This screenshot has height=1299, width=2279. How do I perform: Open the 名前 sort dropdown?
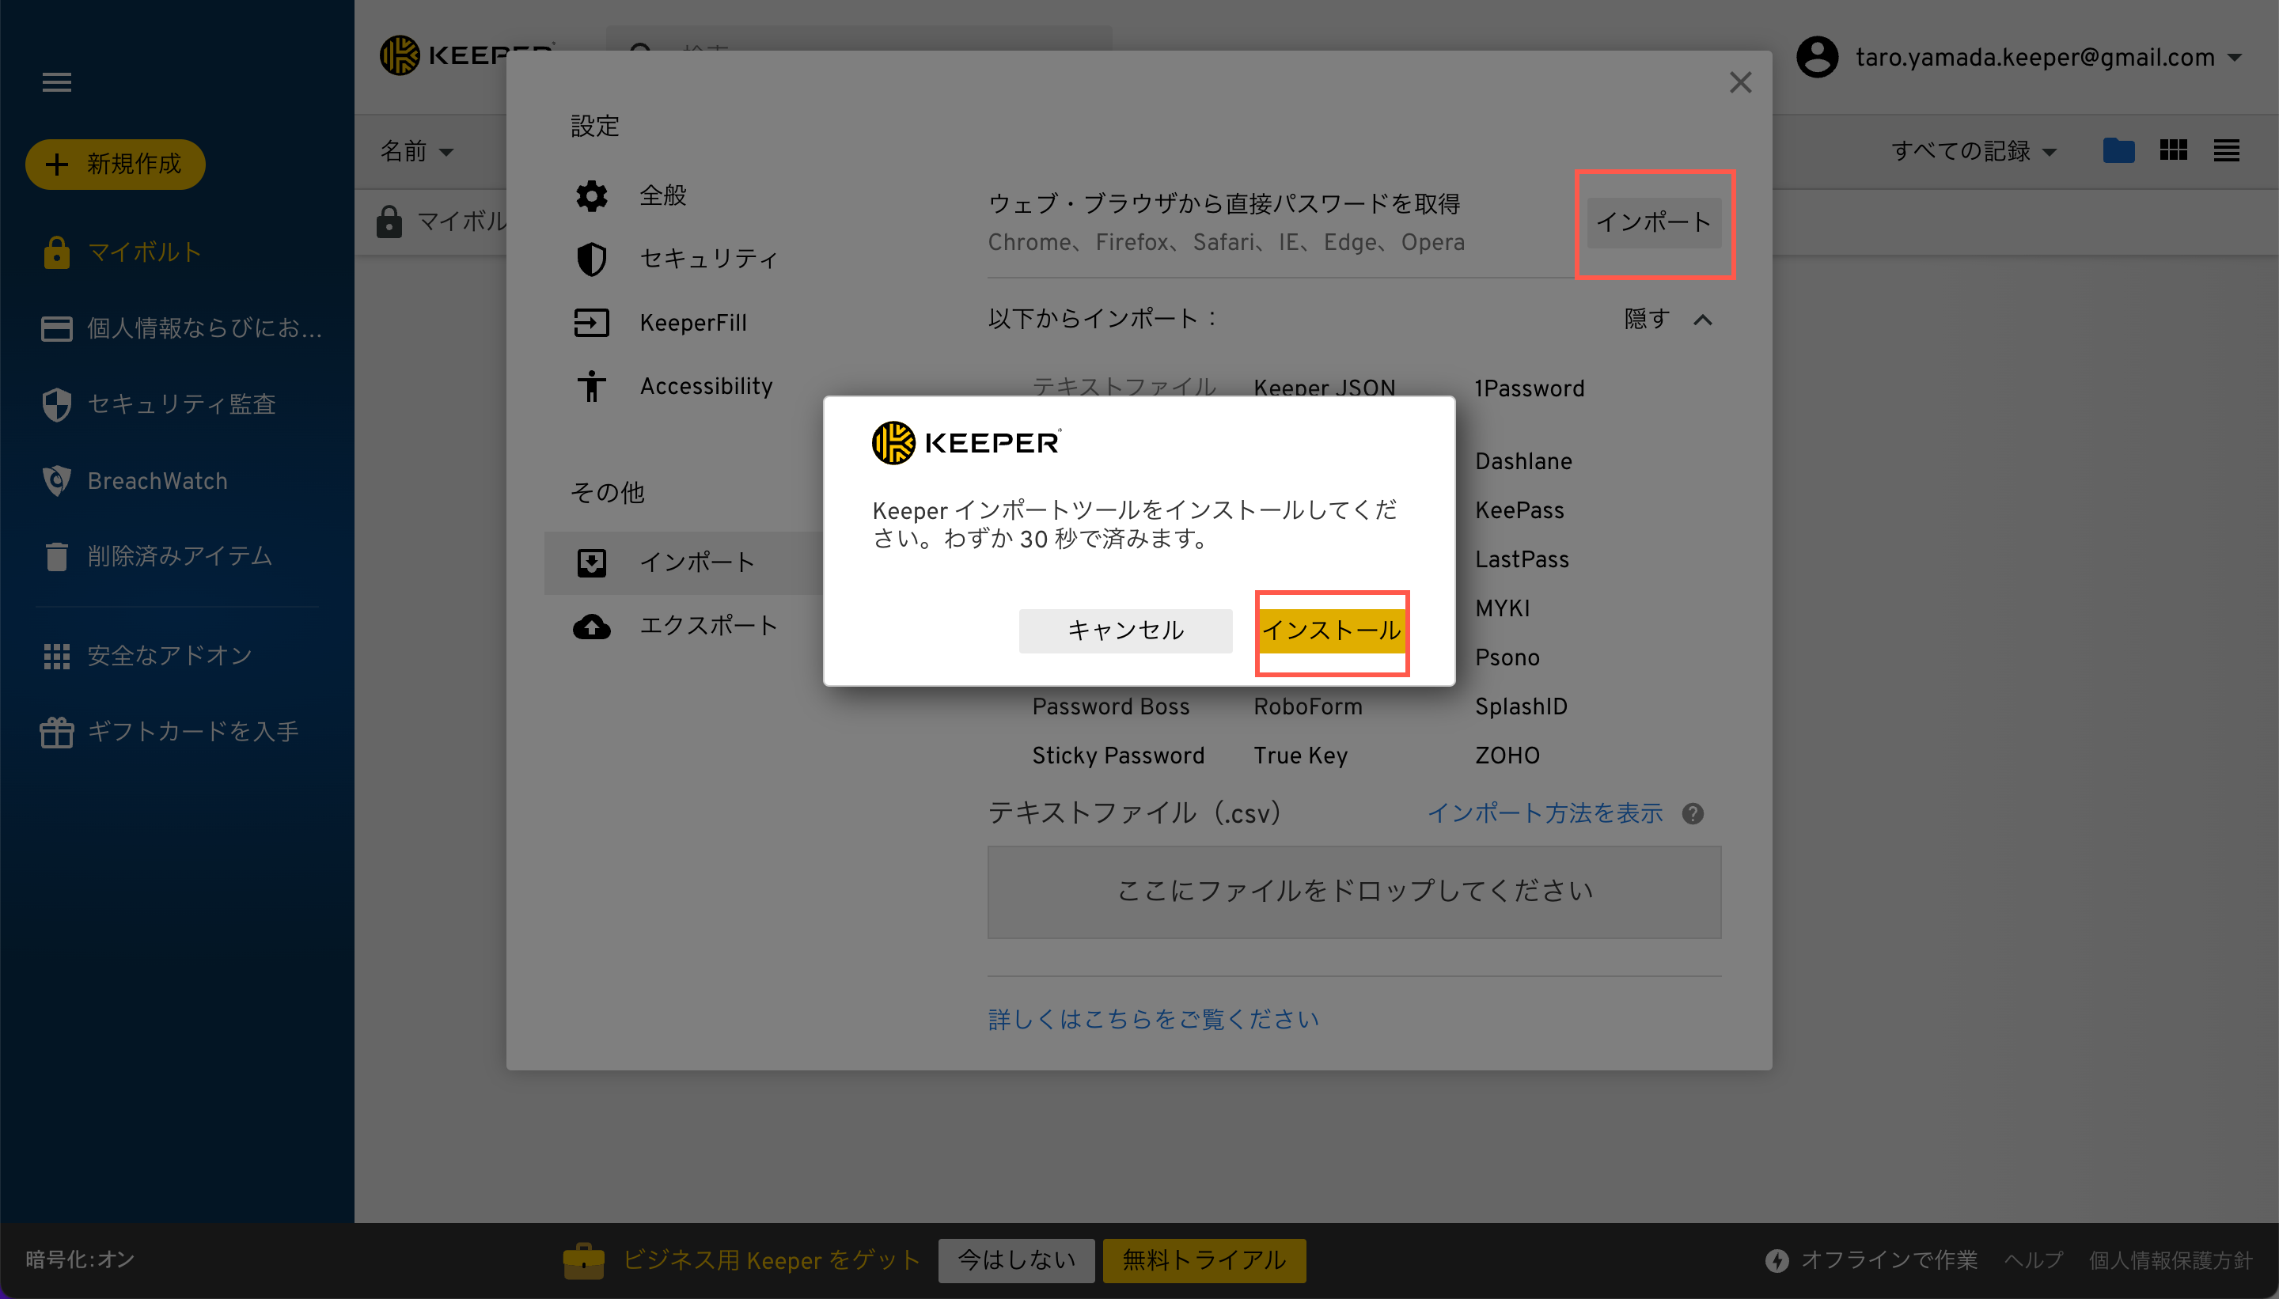(x=417, y=151)
